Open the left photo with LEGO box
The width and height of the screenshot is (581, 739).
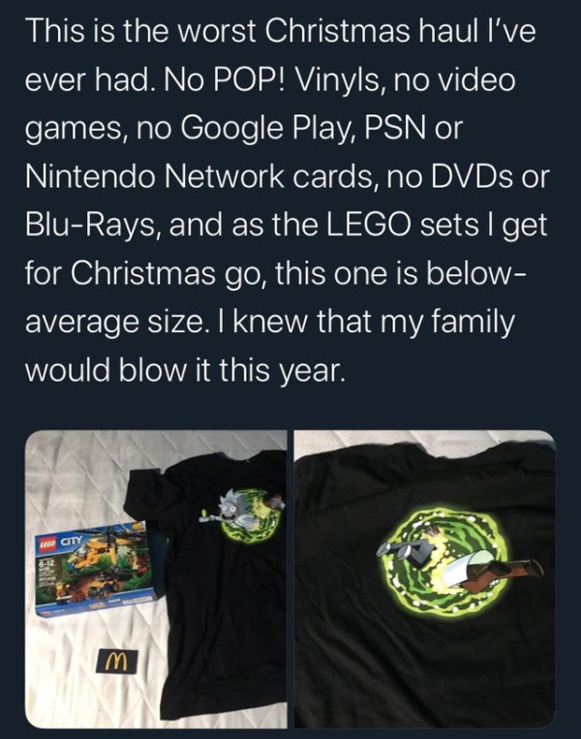tap(156, 579)
